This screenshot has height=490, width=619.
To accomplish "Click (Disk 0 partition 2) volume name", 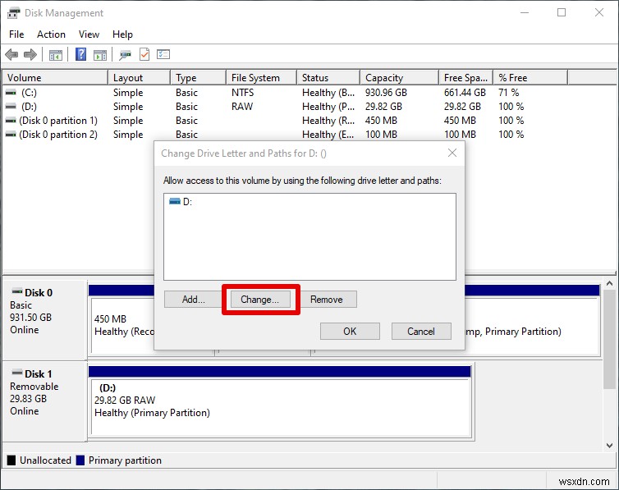I will pos(58,135).
